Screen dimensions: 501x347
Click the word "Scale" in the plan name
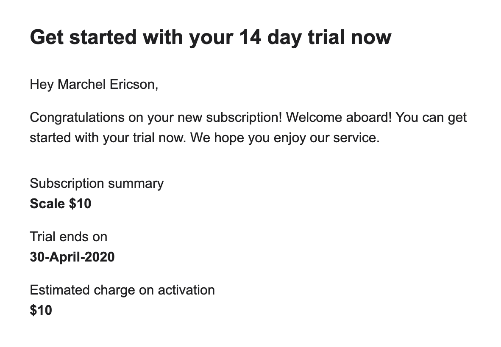click(47, 204)
